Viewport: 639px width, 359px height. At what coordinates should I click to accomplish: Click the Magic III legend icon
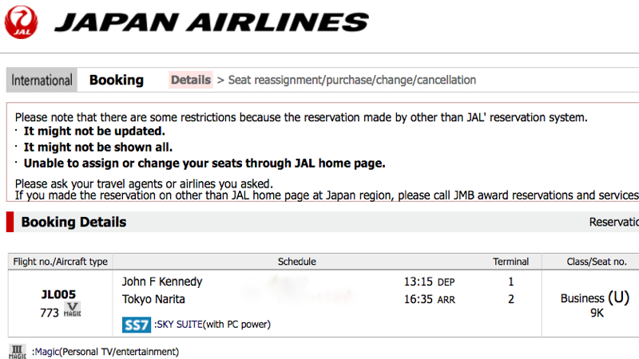pyautogui.click(x=17, y=352)
